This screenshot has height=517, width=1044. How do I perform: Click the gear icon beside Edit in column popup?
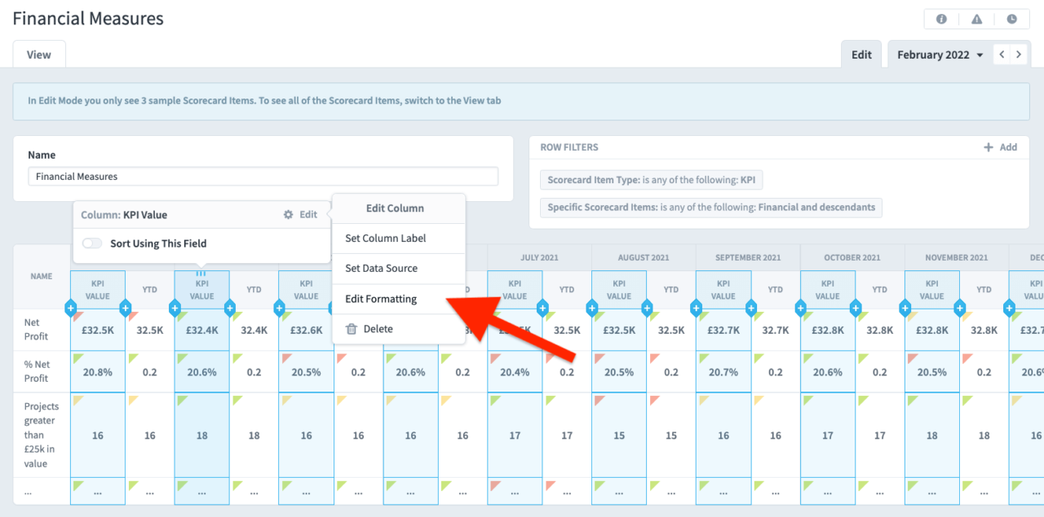288,214
